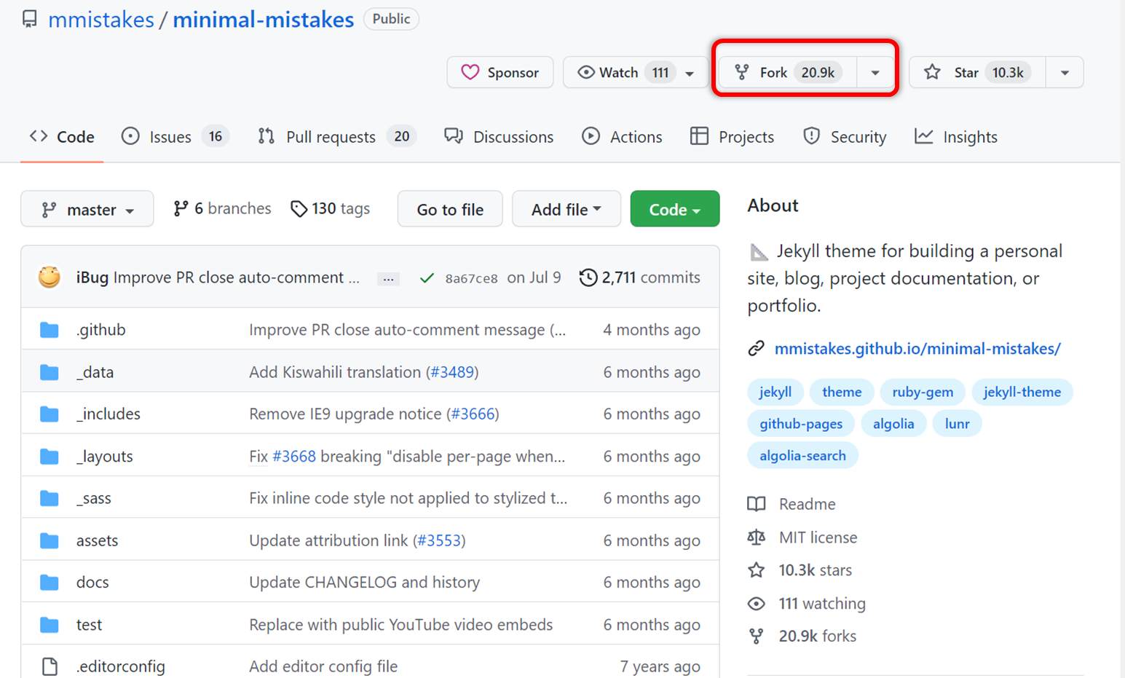Expand the Fork options dropdown arrow
This screenshot has height=678, width=1125.
875,72
